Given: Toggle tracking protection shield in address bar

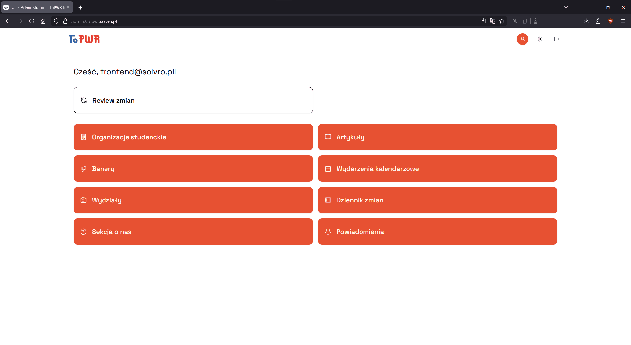Looking at the screenshot, I should (x=56, y=21).
